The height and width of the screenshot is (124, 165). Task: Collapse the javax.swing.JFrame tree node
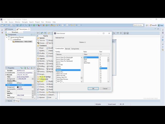(7, 37)
